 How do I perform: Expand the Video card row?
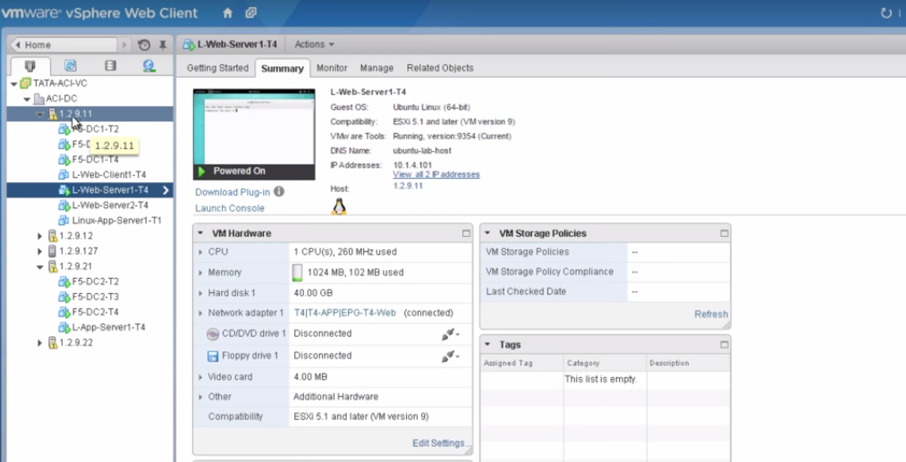tap(200, 377)
